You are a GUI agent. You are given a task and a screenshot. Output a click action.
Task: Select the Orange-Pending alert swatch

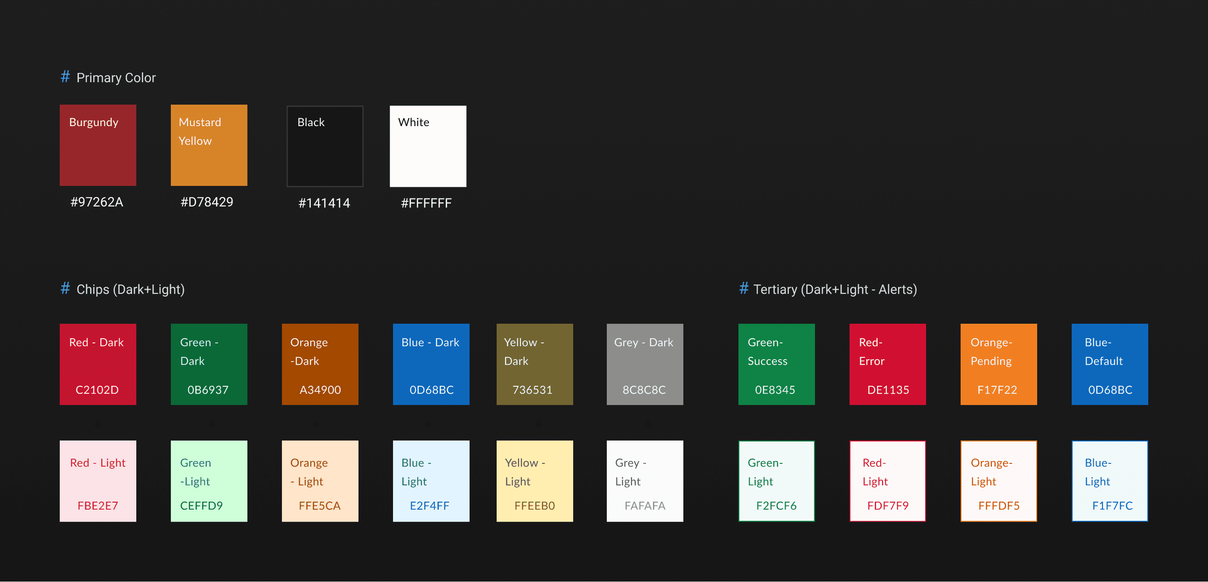pos(998,364)
